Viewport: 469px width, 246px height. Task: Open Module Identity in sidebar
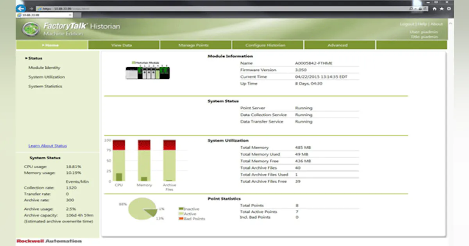[44, 68]
